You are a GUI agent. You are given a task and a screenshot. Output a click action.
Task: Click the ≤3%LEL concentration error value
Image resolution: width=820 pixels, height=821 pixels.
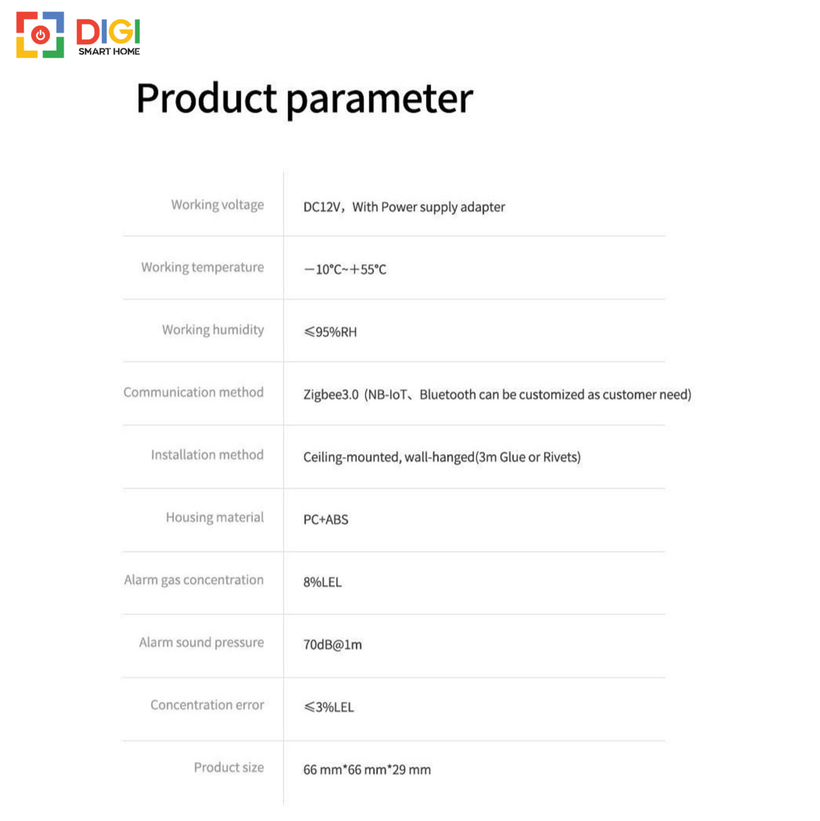pyautogui.click(x=329, y=707)
